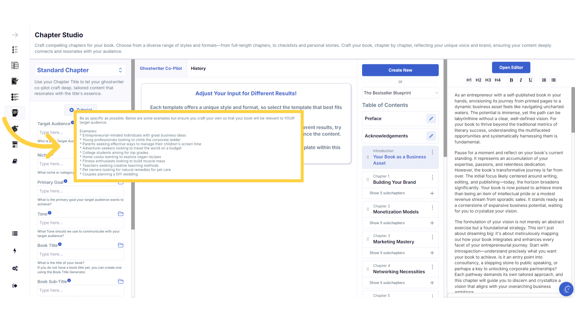This screenshot has height=323, width=575.
Task: Open the three-dot menu for Chapter 1
Action: tap(432, 177)
